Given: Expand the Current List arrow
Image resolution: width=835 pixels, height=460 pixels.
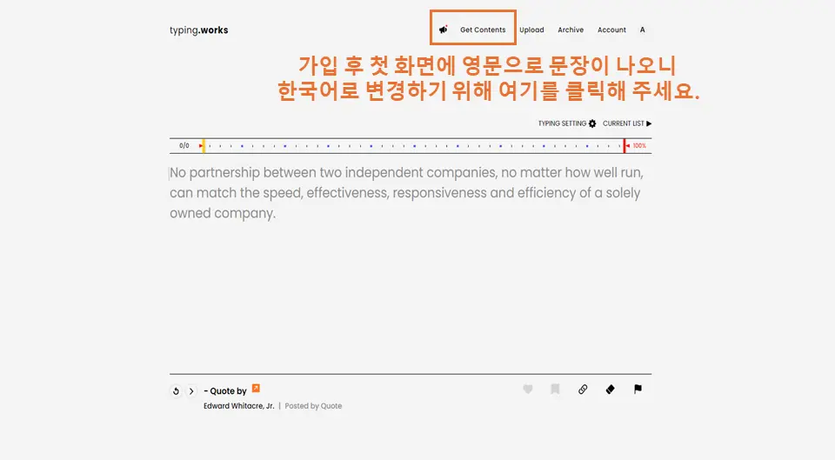Looking at the screenshot, I should coord(649,123).
